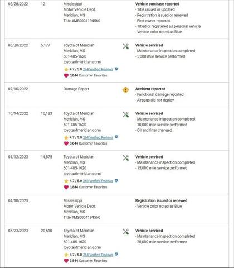Screen dimensions: 234x268
Task: Click the service wrench icon for 05/23/2023
Action: point(126,232)
